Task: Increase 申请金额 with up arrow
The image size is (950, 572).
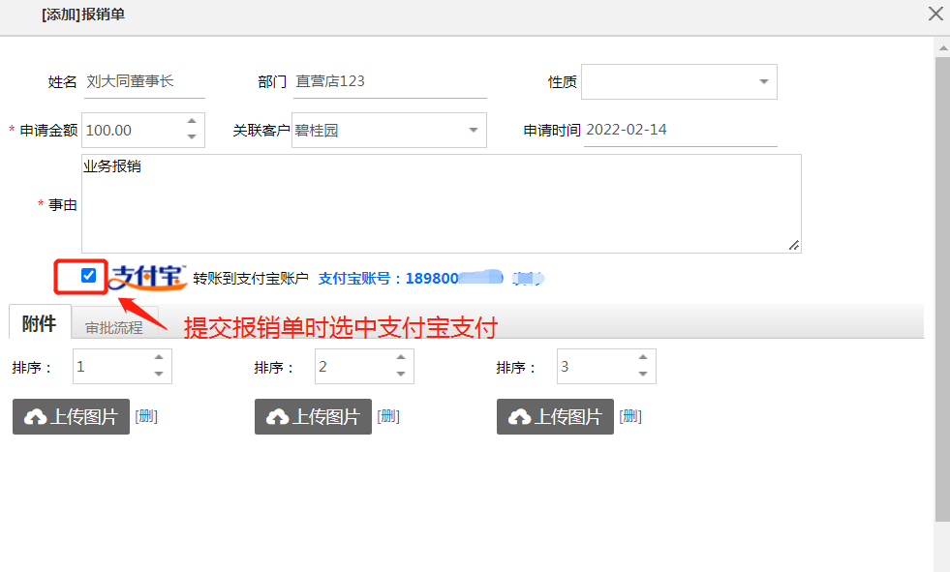Action: [x=191, y=122]
